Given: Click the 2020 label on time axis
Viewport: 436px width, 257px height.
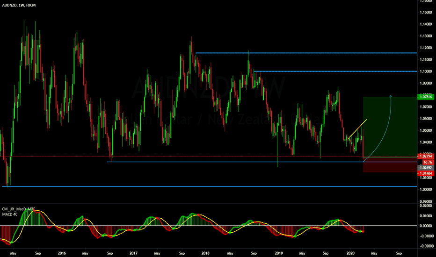Looking at the screenshot, I should click(x=350, y=253).
